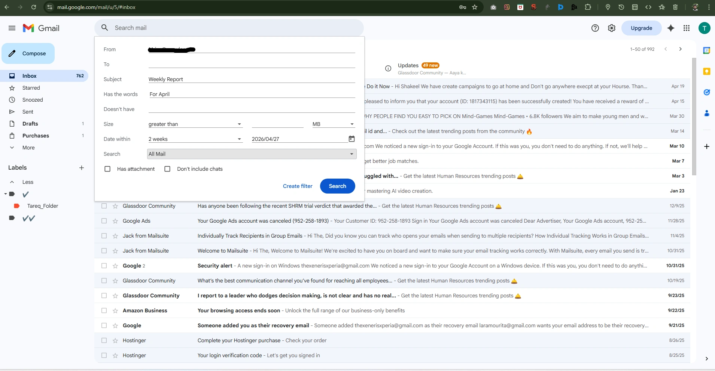Click the date field showing 2026/04/27
The height and width of the screenshot is (371, 715).
click(x=299, y=139)
